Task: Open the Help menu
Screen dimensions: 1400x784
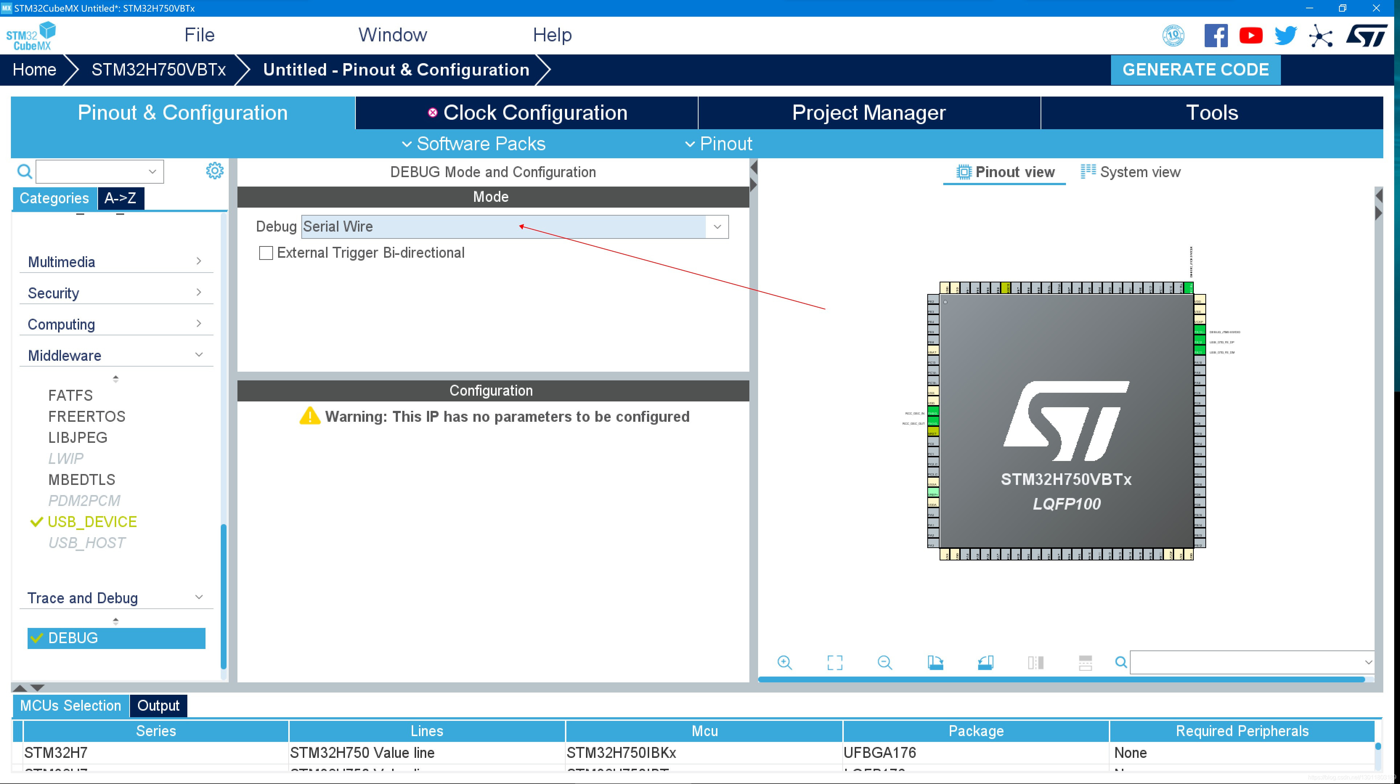Action: click(552, 35)
